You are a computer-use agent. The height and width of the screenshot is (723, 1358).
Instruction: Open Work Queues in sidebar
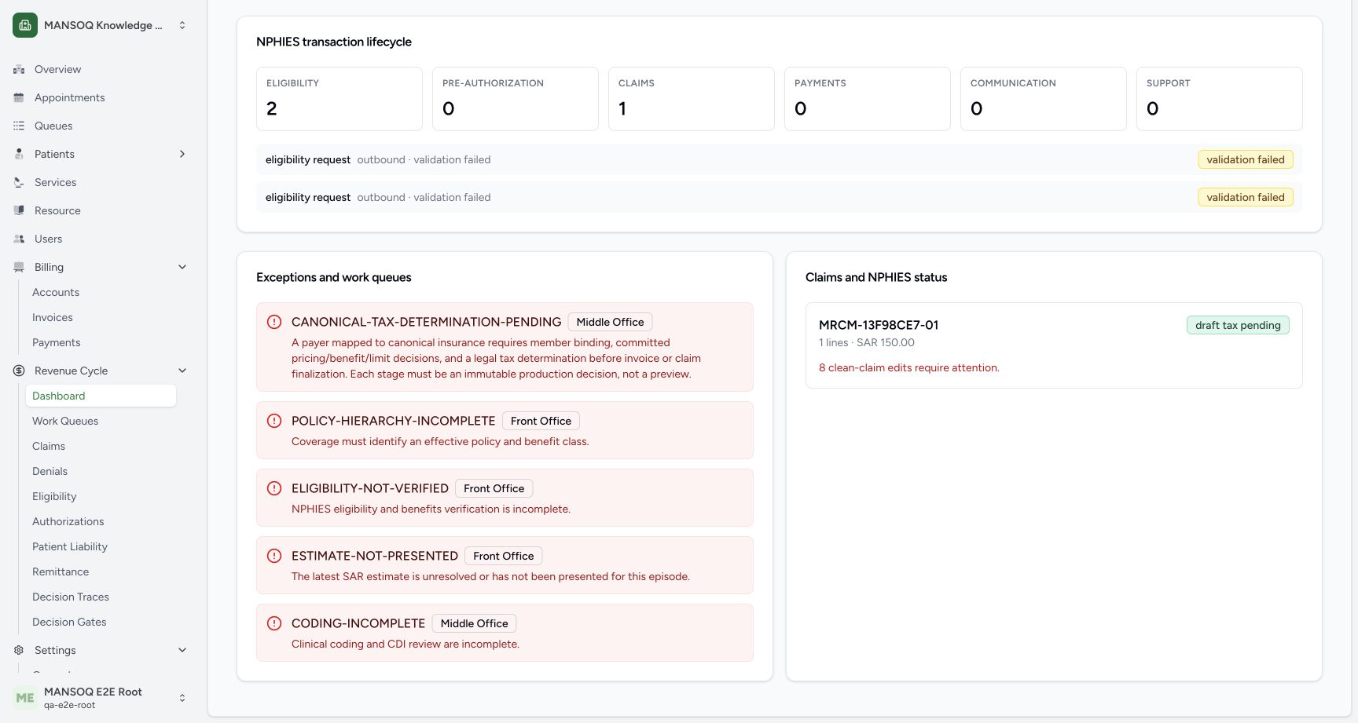(x=101, y=421)
